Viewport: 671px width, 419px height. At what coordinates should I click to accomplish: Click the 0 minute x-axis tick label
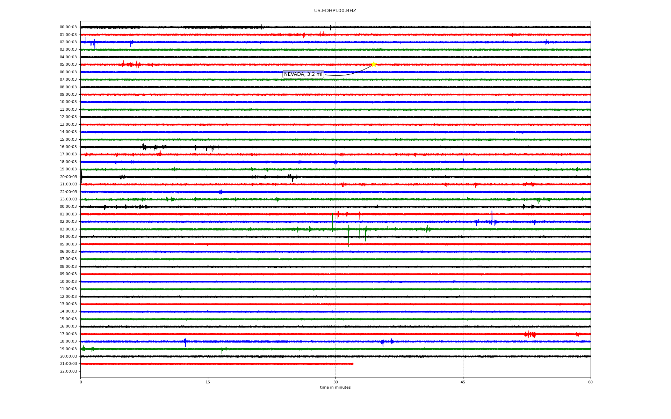[81, 382]
